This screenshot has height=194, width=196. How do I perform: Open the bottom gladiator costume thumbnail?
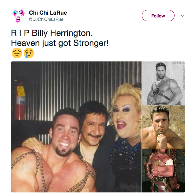pos(163,171)
